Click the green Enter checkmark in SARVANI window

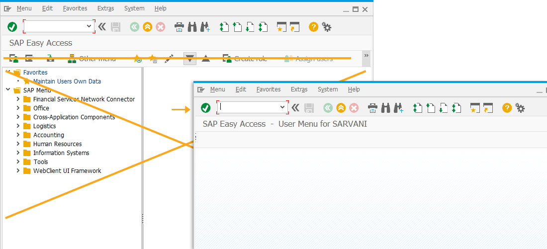click(x=206, y=108)
